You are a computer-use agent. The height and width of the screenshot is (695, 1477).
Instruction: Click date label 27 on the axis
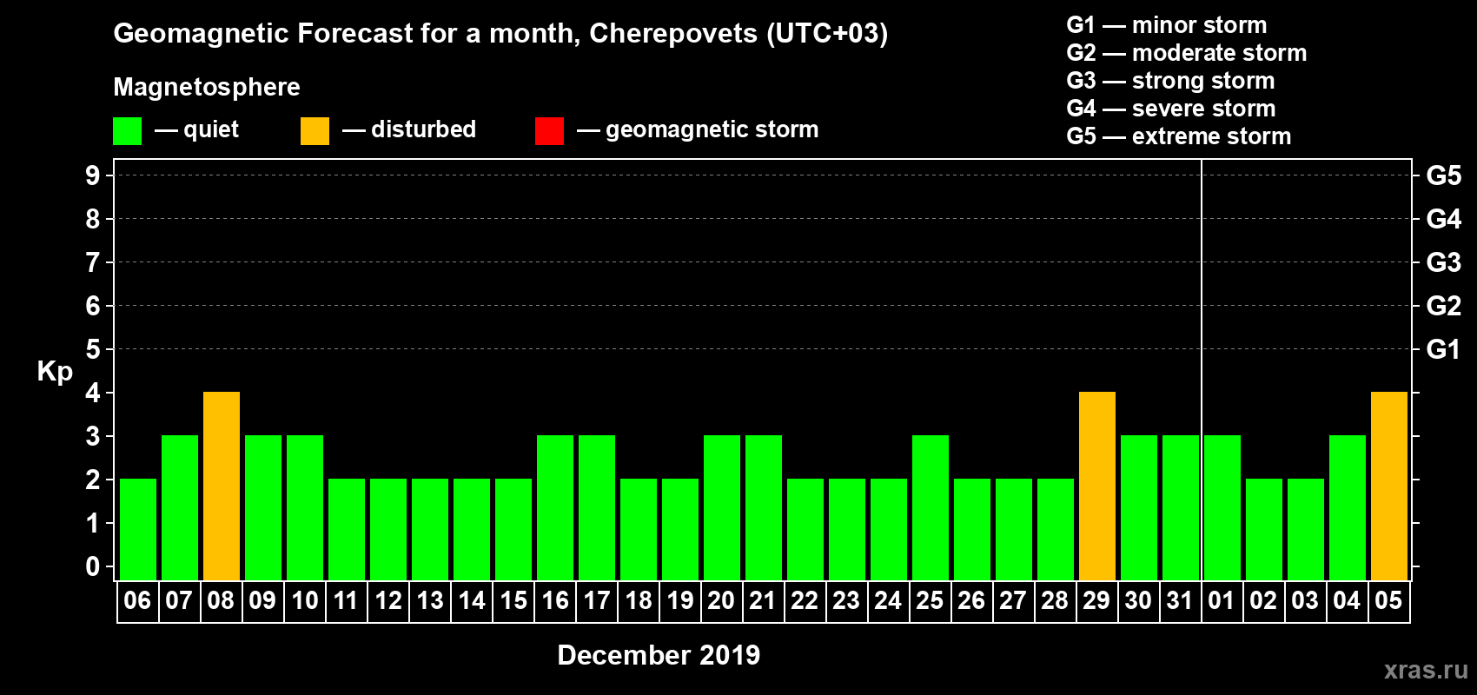pos(1013,601)
